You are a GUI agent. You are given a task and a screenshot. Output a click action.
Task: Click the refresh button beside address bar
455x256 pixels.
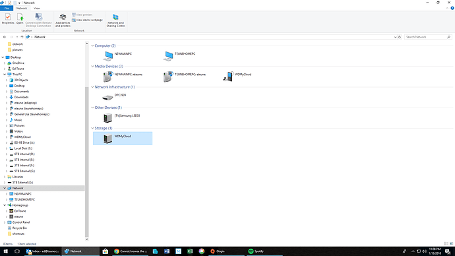coord(400,37)
